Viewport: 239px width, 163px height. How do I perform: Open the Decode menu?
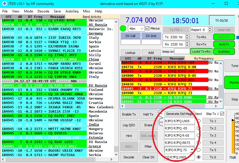[x=43, y=11]
